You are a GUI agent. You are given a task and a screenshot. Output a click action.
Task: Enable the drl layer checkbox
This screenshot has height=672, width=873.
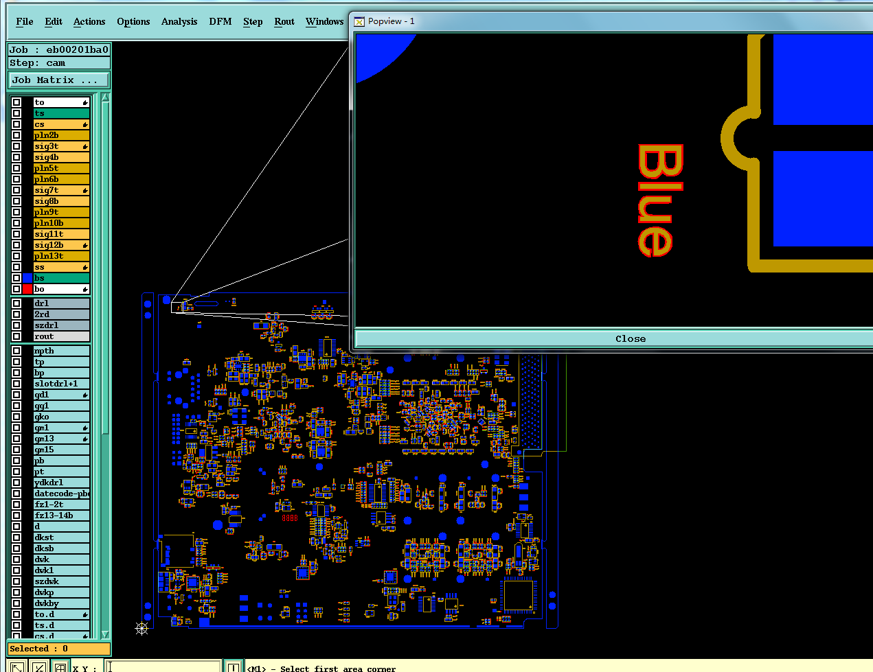click(16, 303)
